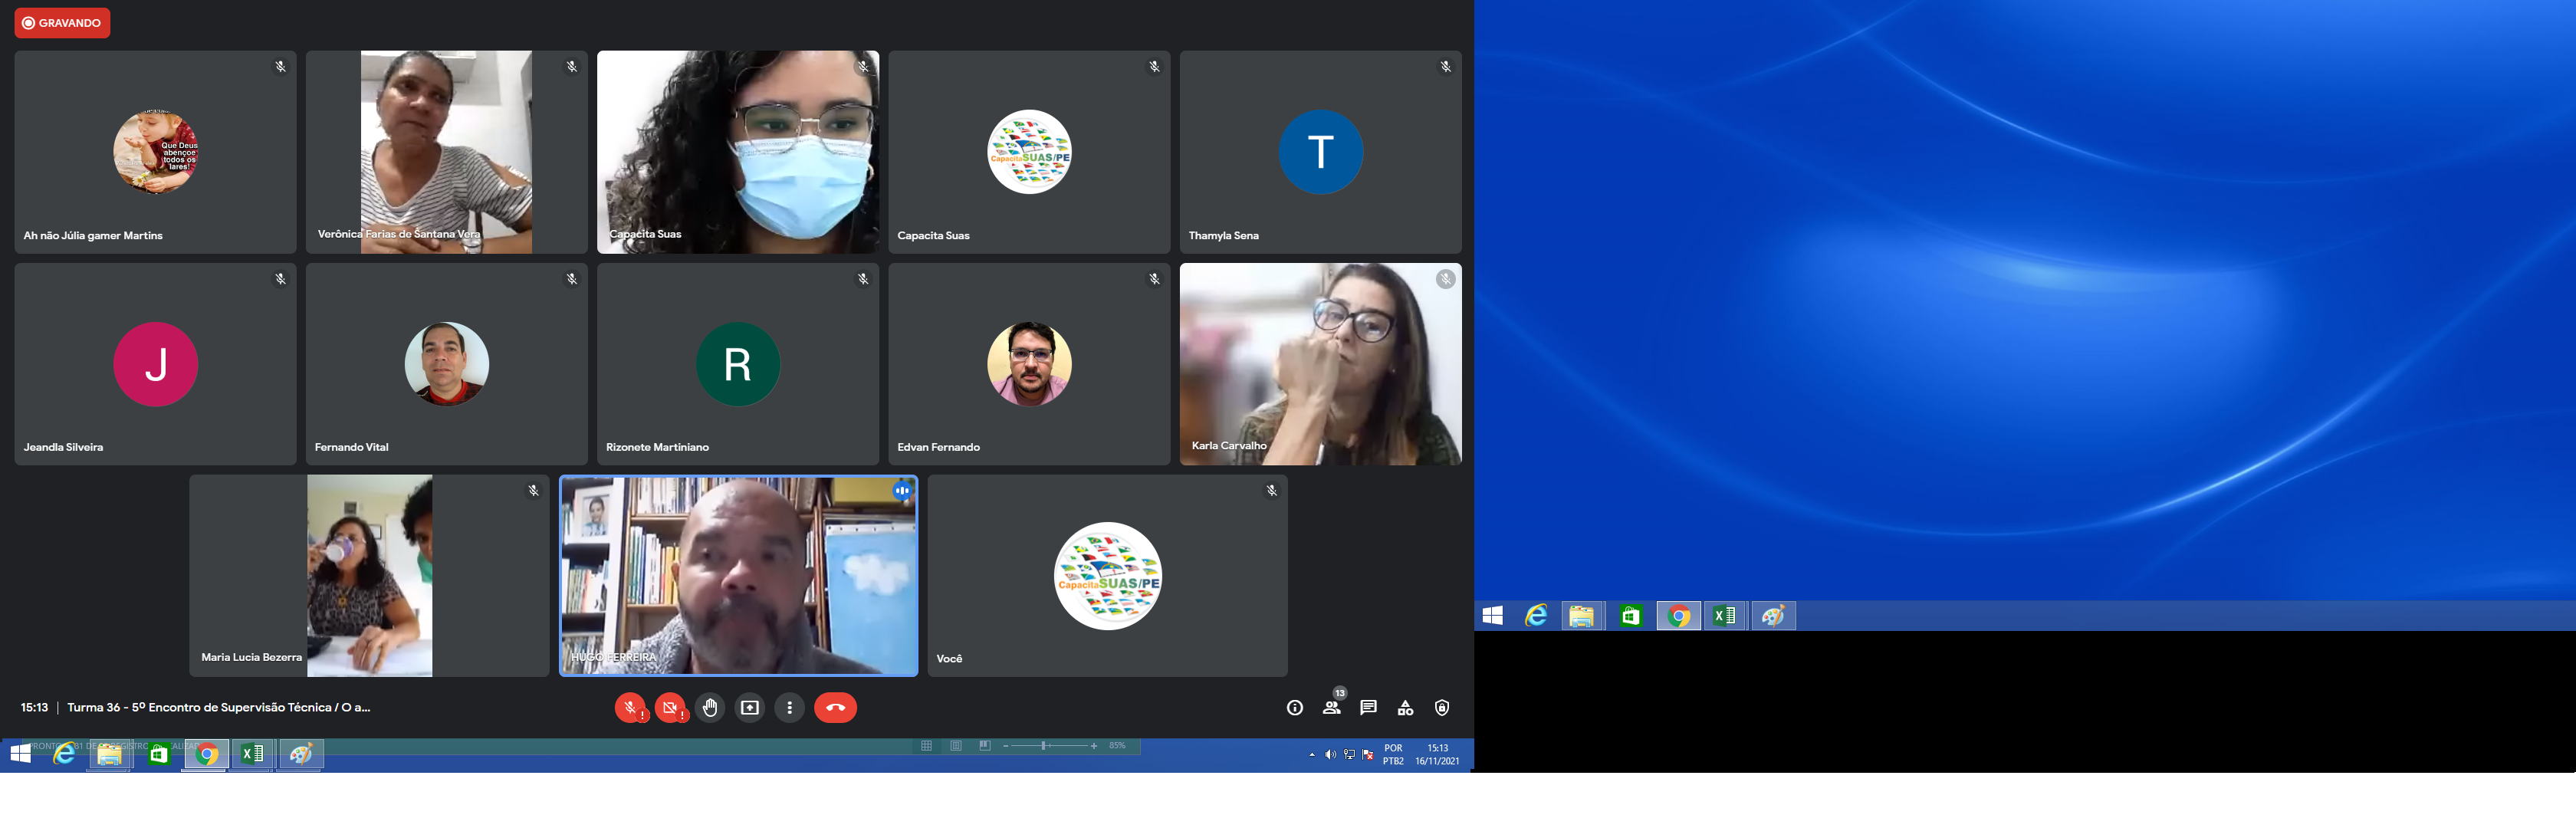
Task: Switch to Chrome in taskbar
Action: pyautogui.click(x=207, y=755)
